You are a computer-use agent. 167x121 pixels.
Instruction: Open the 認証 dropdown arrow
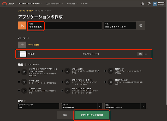143,106
